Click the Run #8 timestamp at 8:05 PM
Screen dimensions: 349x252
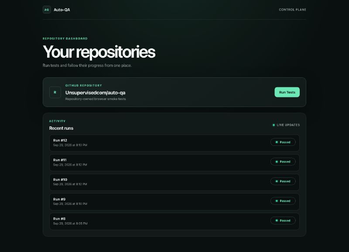[70, 224]
